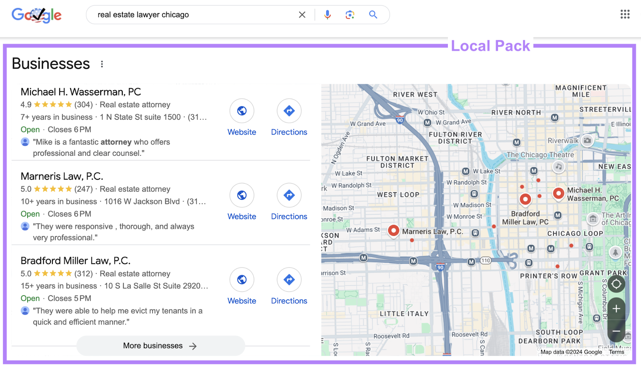641x366 pixels.
Task: Select the Michael H. Wasserman map marker
Action: pyautogui.click(x=558, y=193)
